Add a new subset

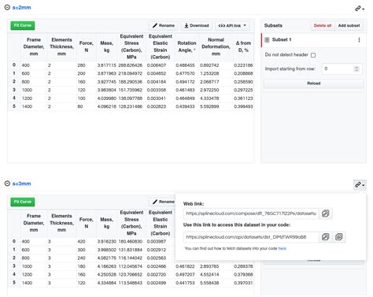pos(349,25)
